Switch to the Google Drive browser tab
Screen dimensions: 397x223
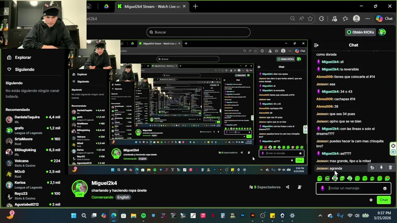click(106, 7)
